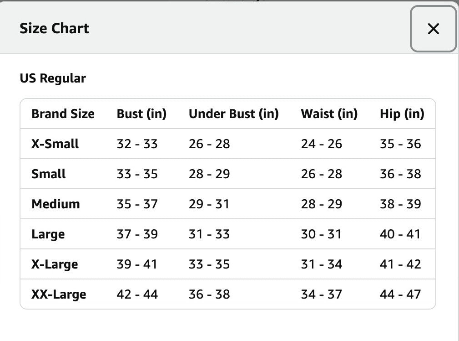Image resolution: width=459 pixels, height=341 pixels.
Task: Click the Size Chart title text
Action: click(x=54, y=28)
